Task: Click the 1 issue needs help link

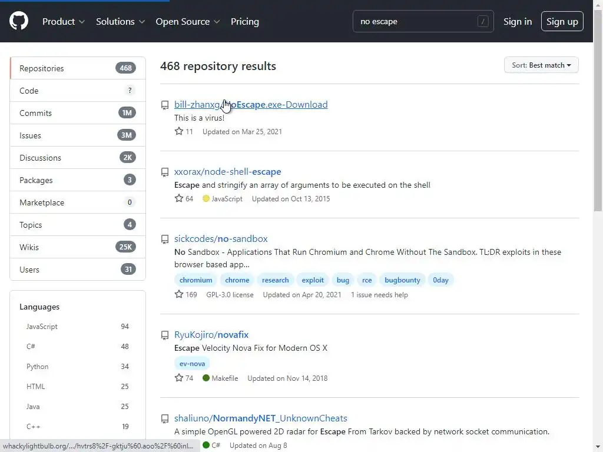Action: point(379,295)
